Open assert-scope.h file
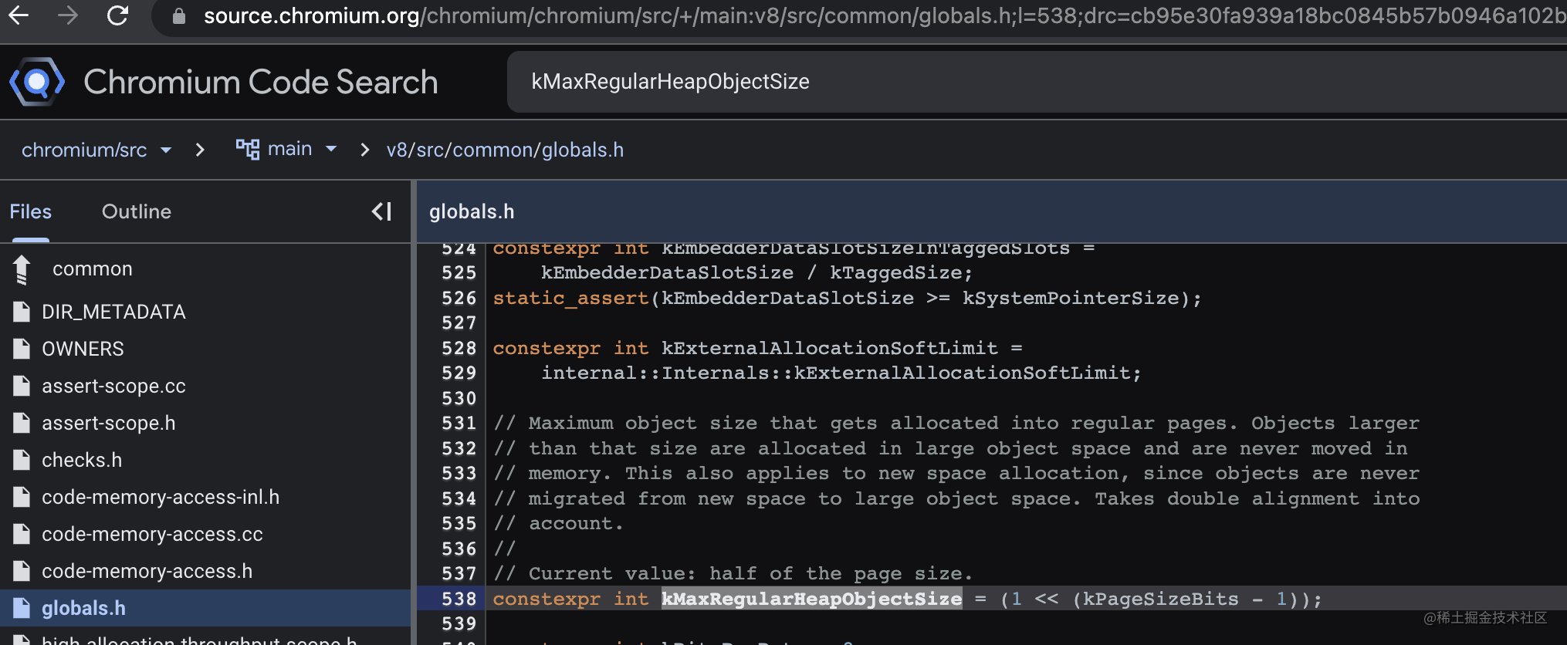The width and height of the screenshot is (1567, 645). tap(109, 423)
